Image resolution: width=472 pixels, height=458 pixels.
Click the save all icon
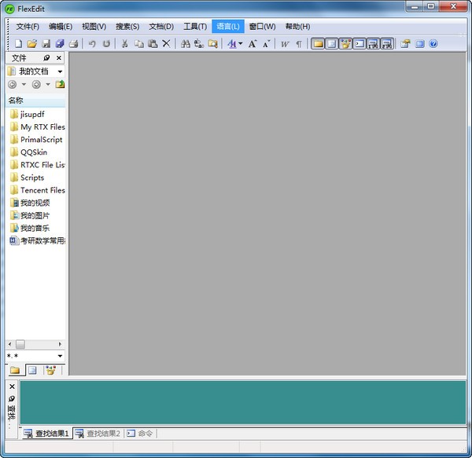pos(60,44)
